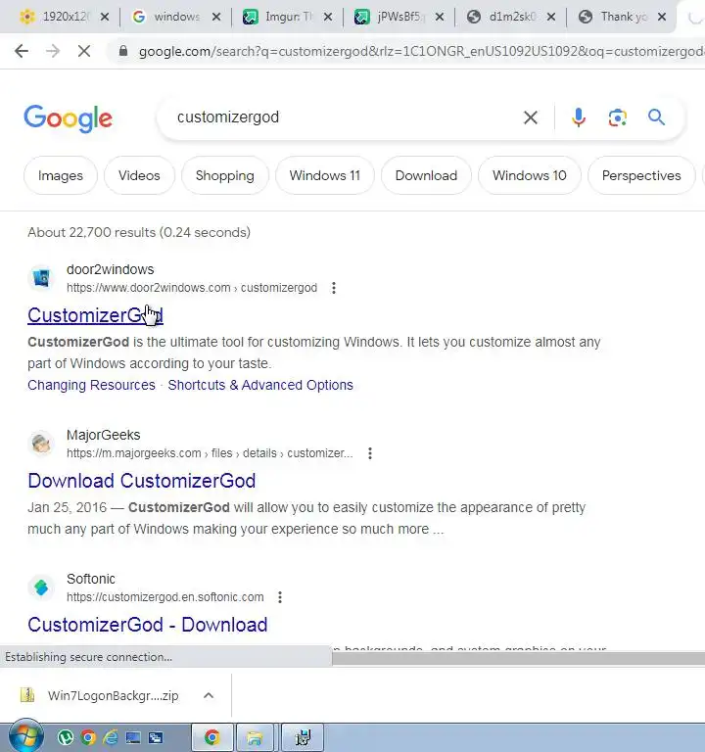Click inside the customizergod search field
The width and height of the screenshot is (705, 752).
pos(346,117)
